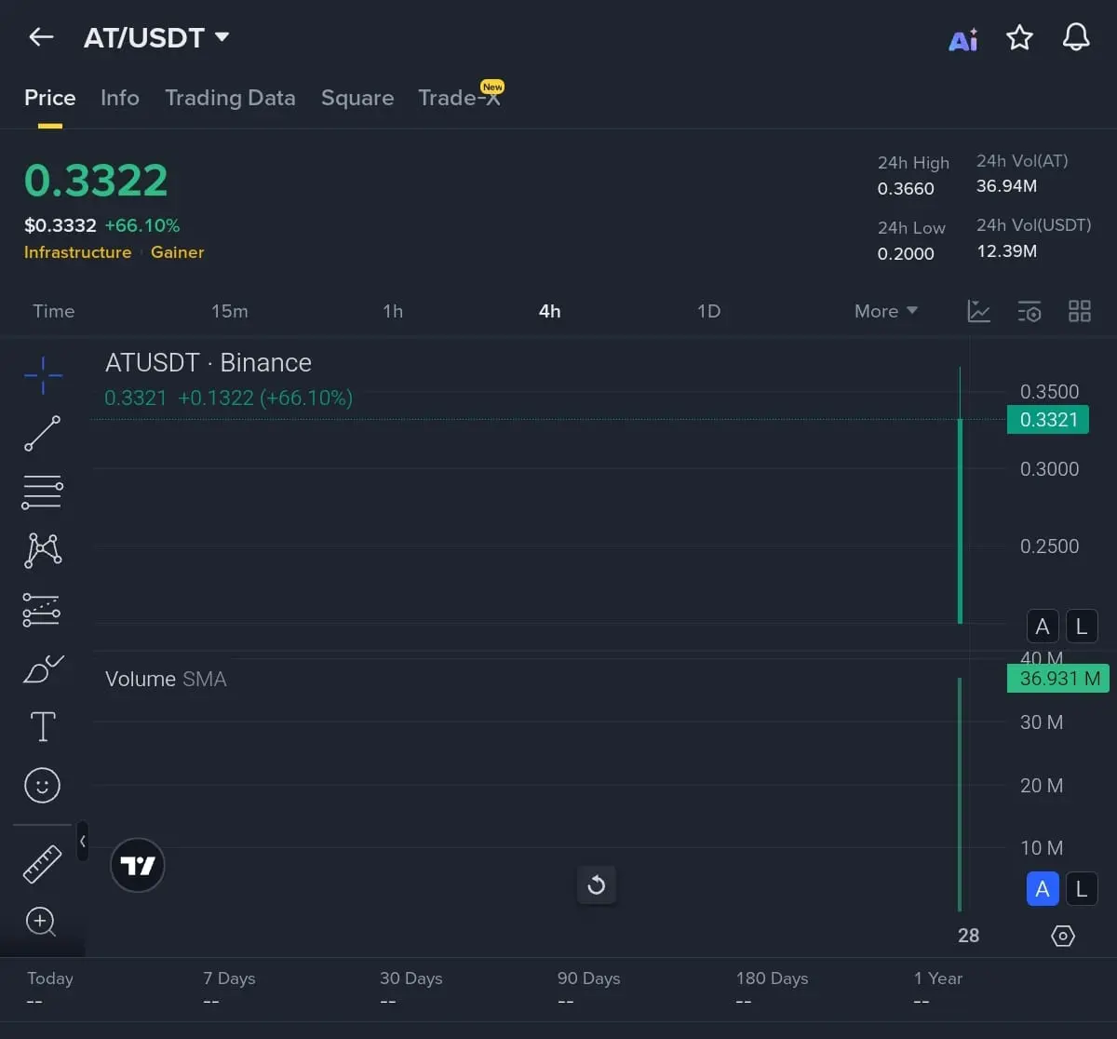Click the 7 Days performance column
Image resolution: width=1117 pixels, height=1039 pixels.
point(229,989)
